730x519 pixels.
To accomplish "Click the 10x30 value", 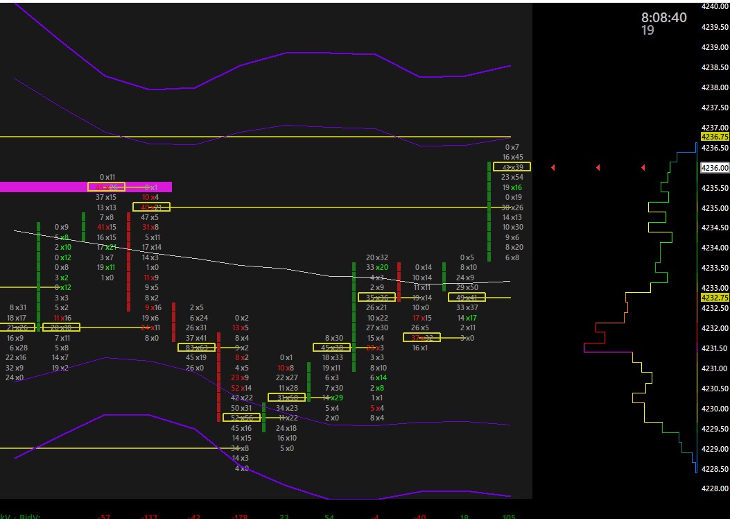I will tap(512, 227).
